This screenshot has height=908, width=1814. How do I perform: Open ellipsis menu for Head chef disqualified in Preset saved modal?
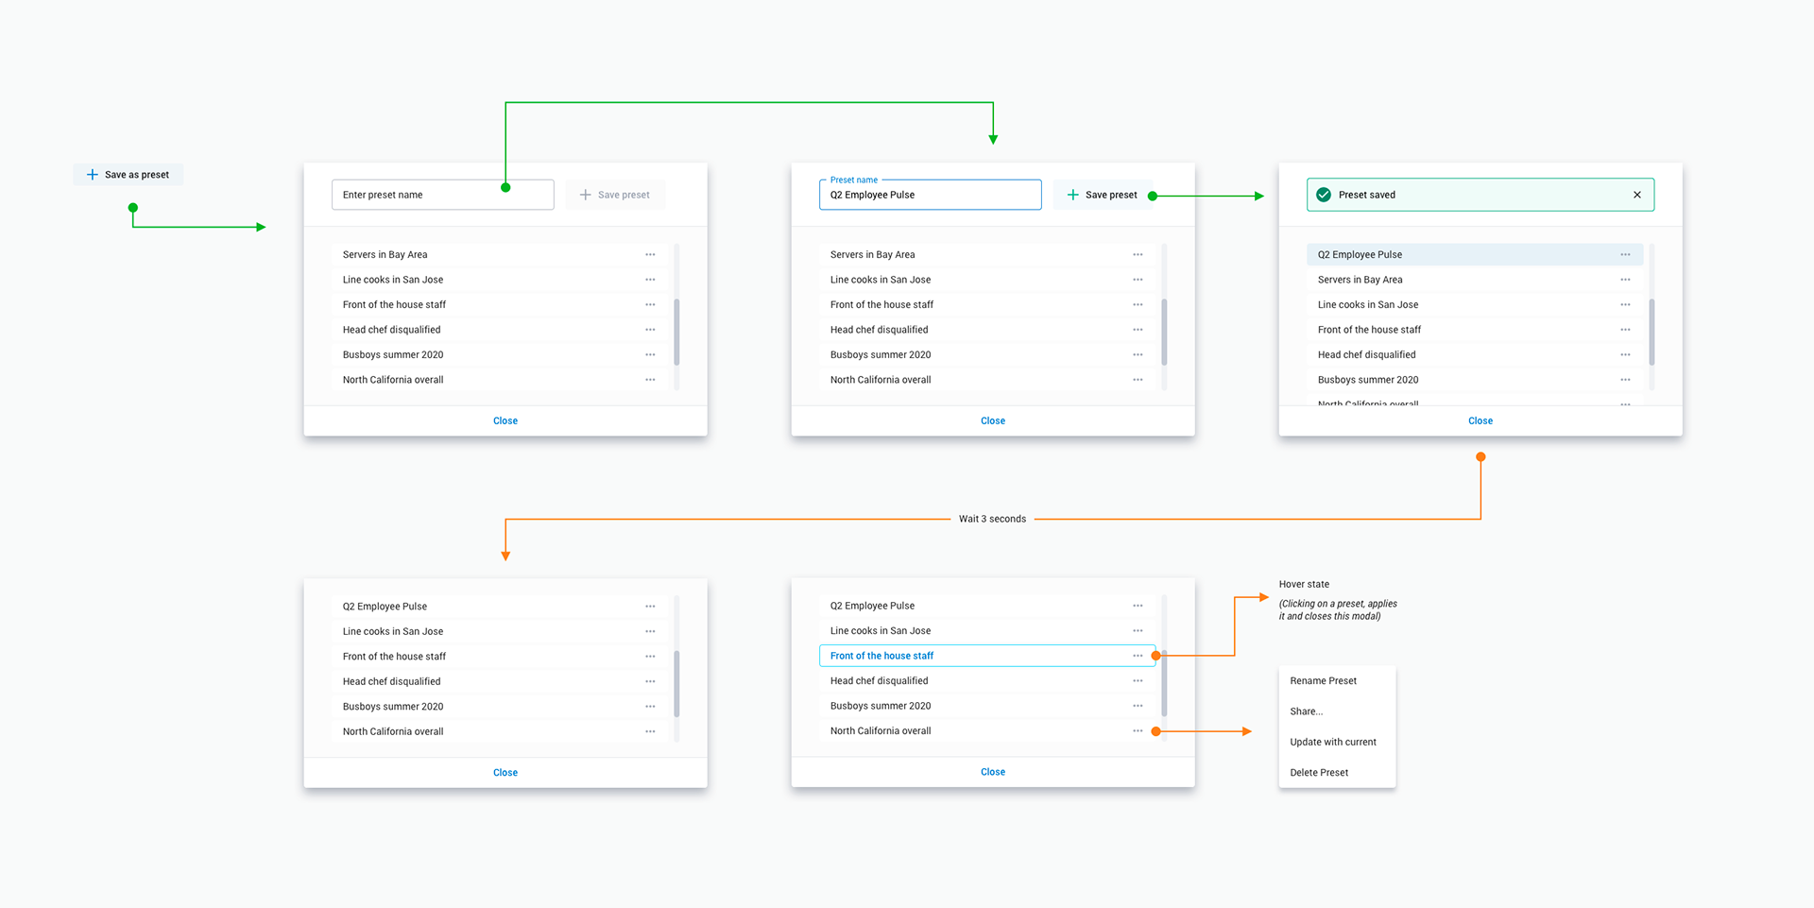pos(1625,354)
